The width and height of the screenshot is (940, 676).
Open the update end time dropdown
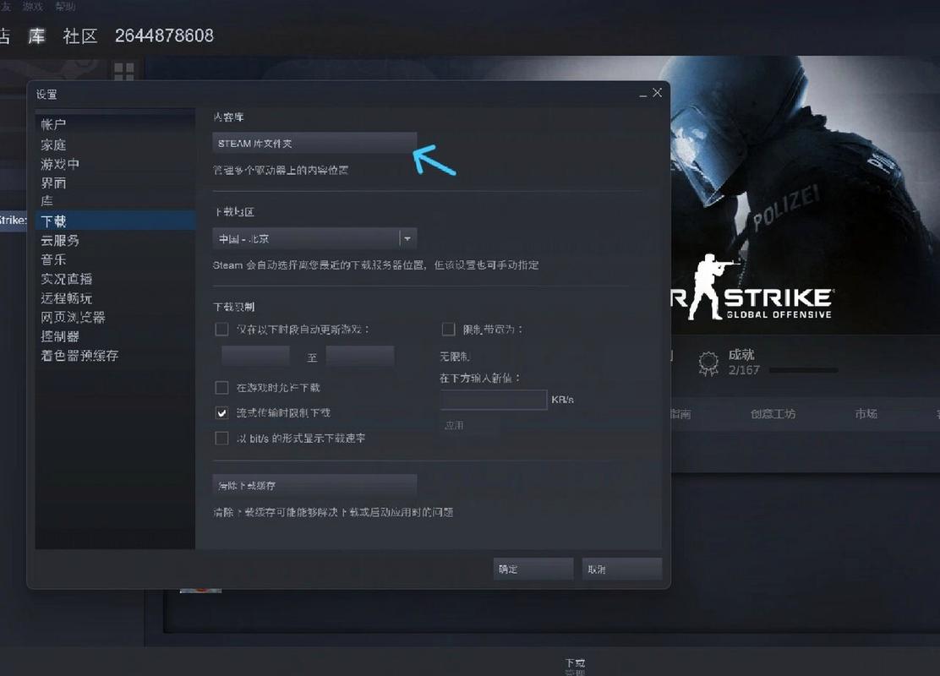(360, 356)
